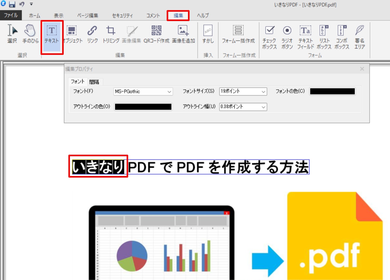Select the テキスト edit tool
Image resolution: width=390 pixels, height=280 pixels.
coord(52,35)
